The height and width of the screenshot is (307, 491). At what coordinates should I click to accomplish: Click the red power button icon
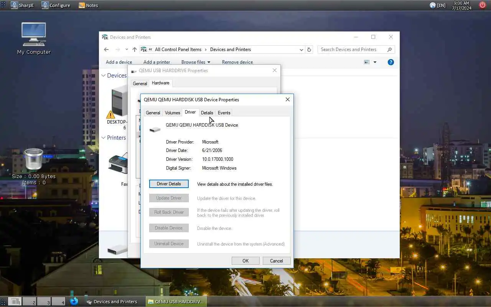point(483,5)
